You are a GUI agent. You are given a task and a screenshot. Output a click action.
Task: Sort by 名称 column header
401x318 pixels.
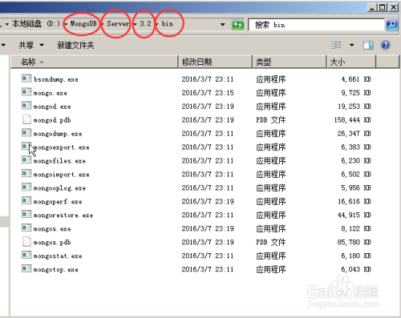point(95,62)
